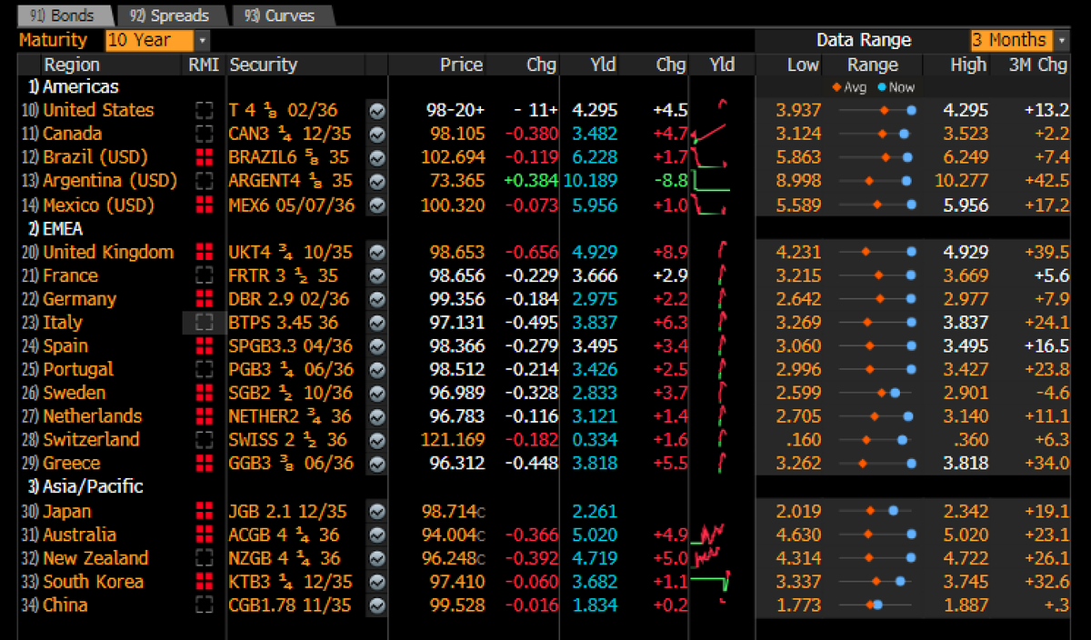Open chart icon for Argentina ARGENT4 bond
This screenshot has height=640, width=1091.
376,182
